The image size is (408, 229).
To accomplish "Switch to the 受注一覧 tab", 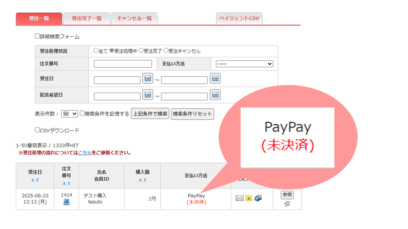I will coord(39,18).
